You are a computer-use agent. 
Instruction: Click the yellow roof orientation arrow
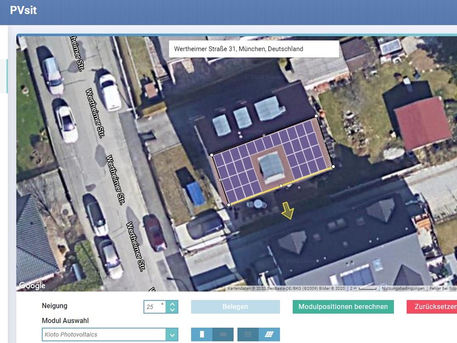pyautogui.click(x=287, y=210)
